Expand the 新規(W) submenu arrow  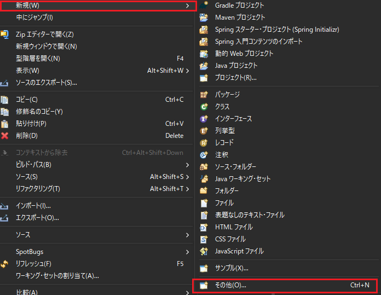[x=187, y=5]
